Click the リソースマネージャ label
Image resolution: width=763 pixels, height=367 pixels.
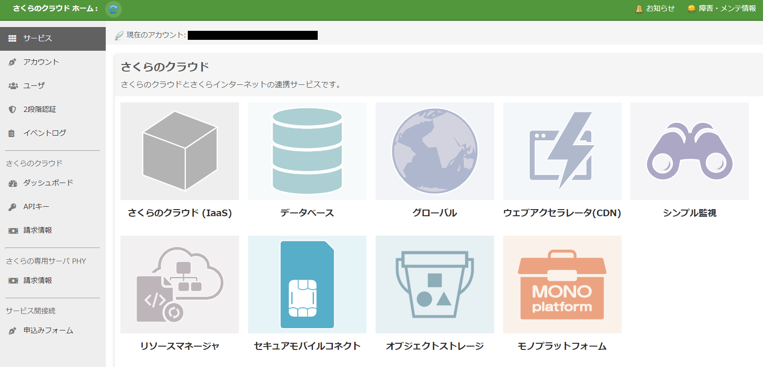tap(180, 346)
